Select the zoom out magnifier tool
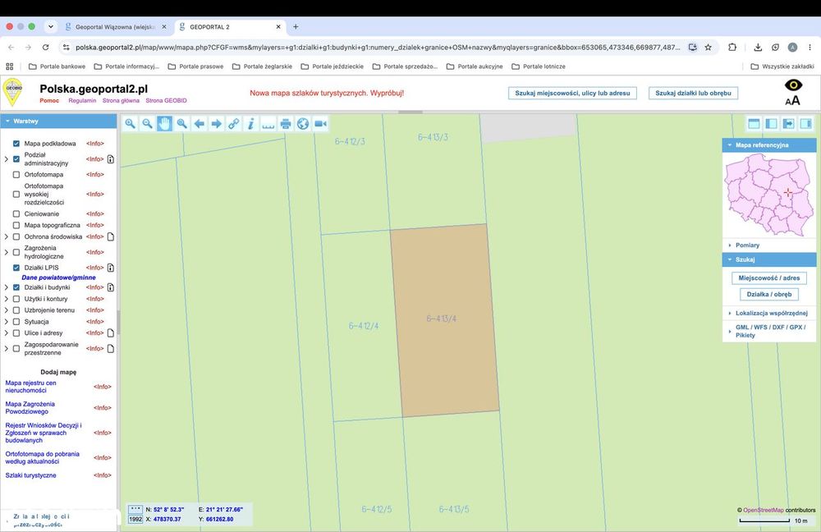Screen dimensions: 821x532 [x=147, y=124]
